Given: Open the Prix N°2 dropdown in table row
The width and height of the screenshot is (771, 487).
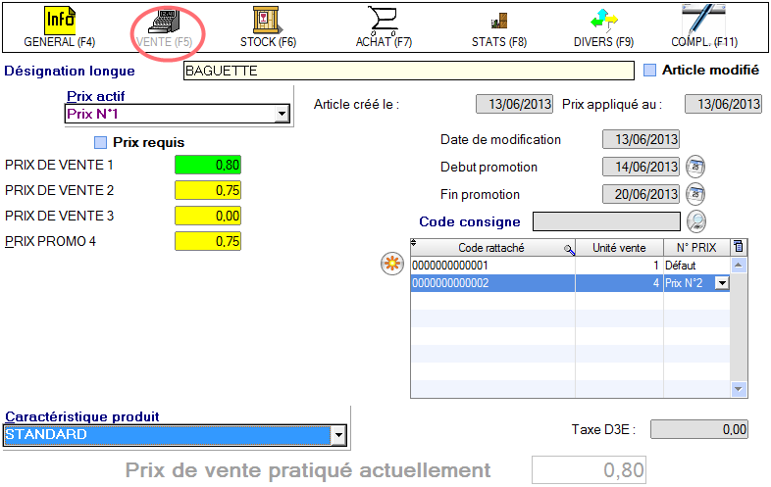Looking at the screenshot, I should tap(721, 283).
